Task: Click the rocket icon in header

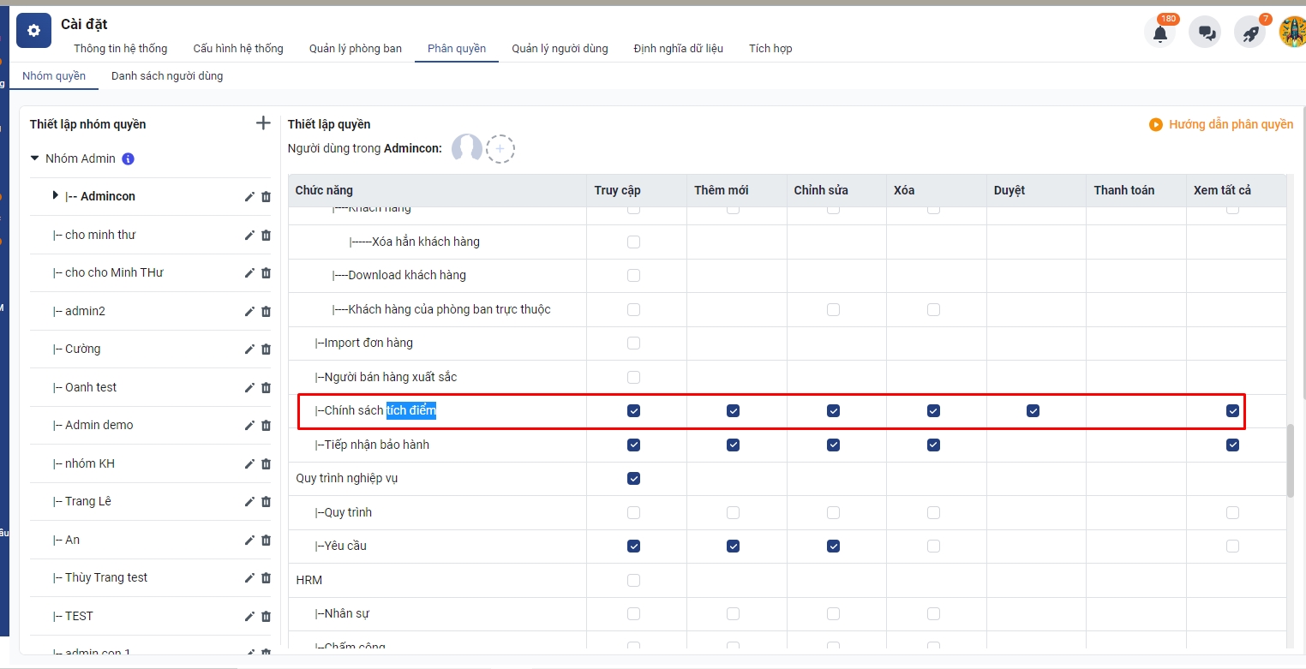Action: pos(1250,33)
